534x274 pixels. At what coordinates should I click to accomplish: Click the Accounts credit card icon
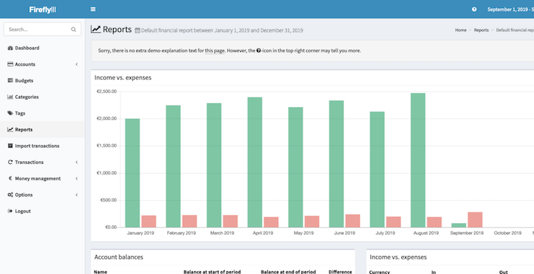tap(10, 64)
